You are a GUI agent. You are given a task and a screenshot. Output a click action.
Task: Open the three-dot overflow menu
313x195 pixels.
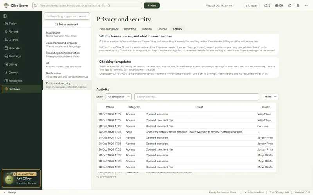[x=306, y=5]
